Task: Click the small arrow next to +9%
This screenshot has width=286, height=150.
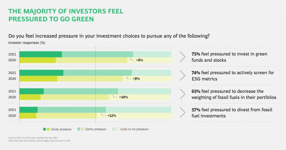Action: (128, 78)
